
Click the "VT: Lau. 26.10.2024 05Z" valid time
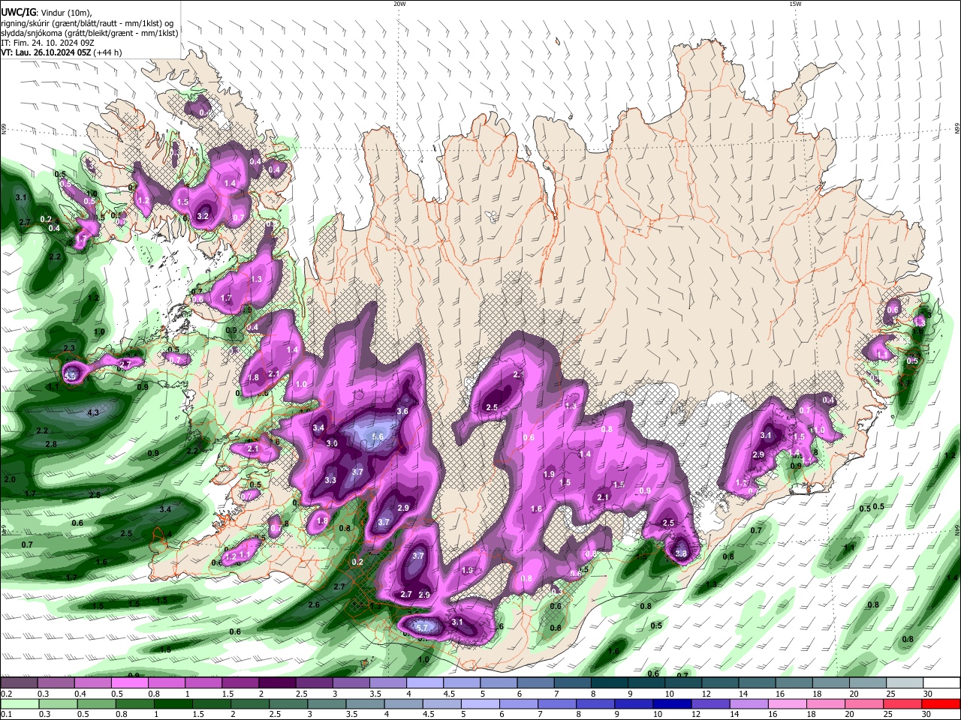(45, 52)
